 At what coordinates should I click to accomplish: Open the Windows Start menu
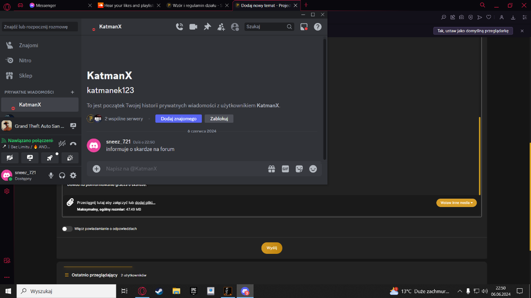point(8,291)
